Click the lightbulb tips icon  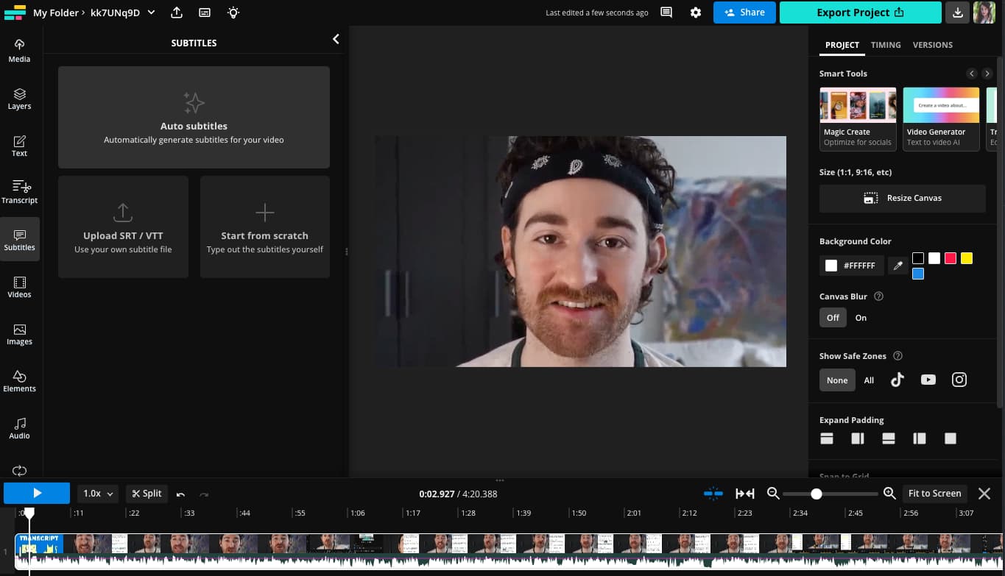233,13
